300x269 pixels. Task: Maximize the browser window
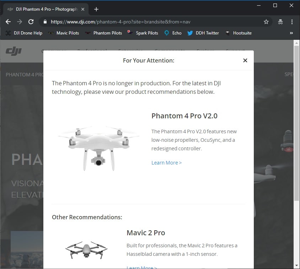click(275, 5)
